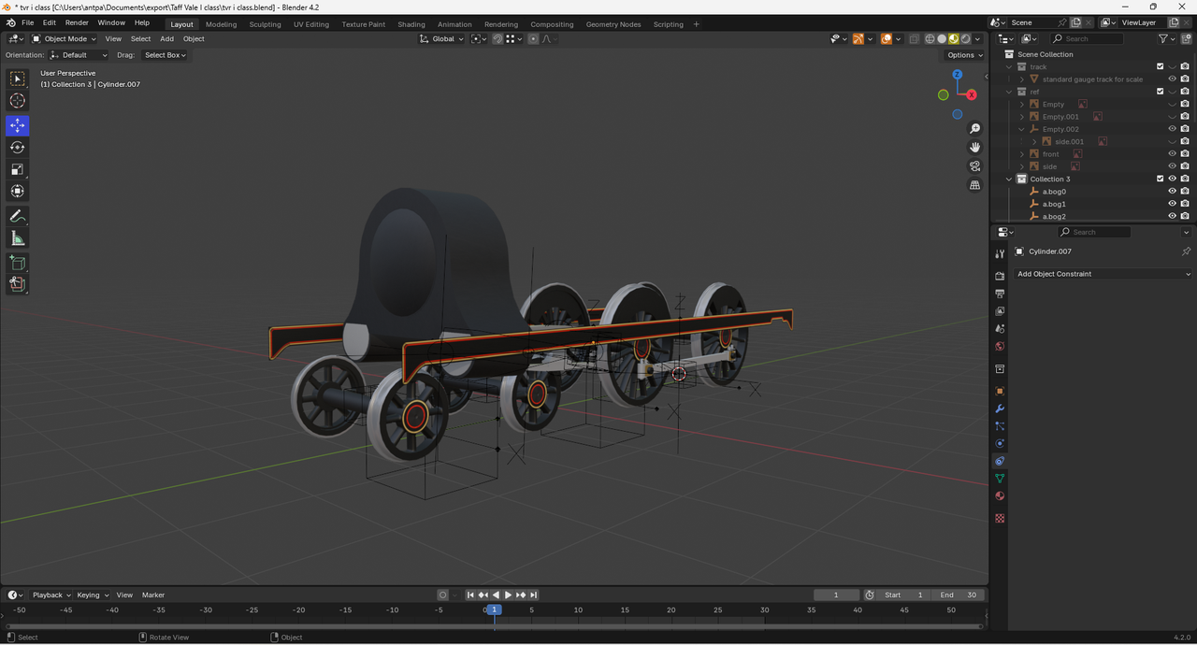Viewport: 1197px width, 645px height.
Task: Open the viewport Options dropdown
Action: (964, 55)
